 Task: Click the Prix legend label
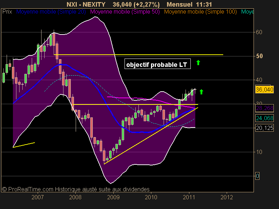point(7,12)
